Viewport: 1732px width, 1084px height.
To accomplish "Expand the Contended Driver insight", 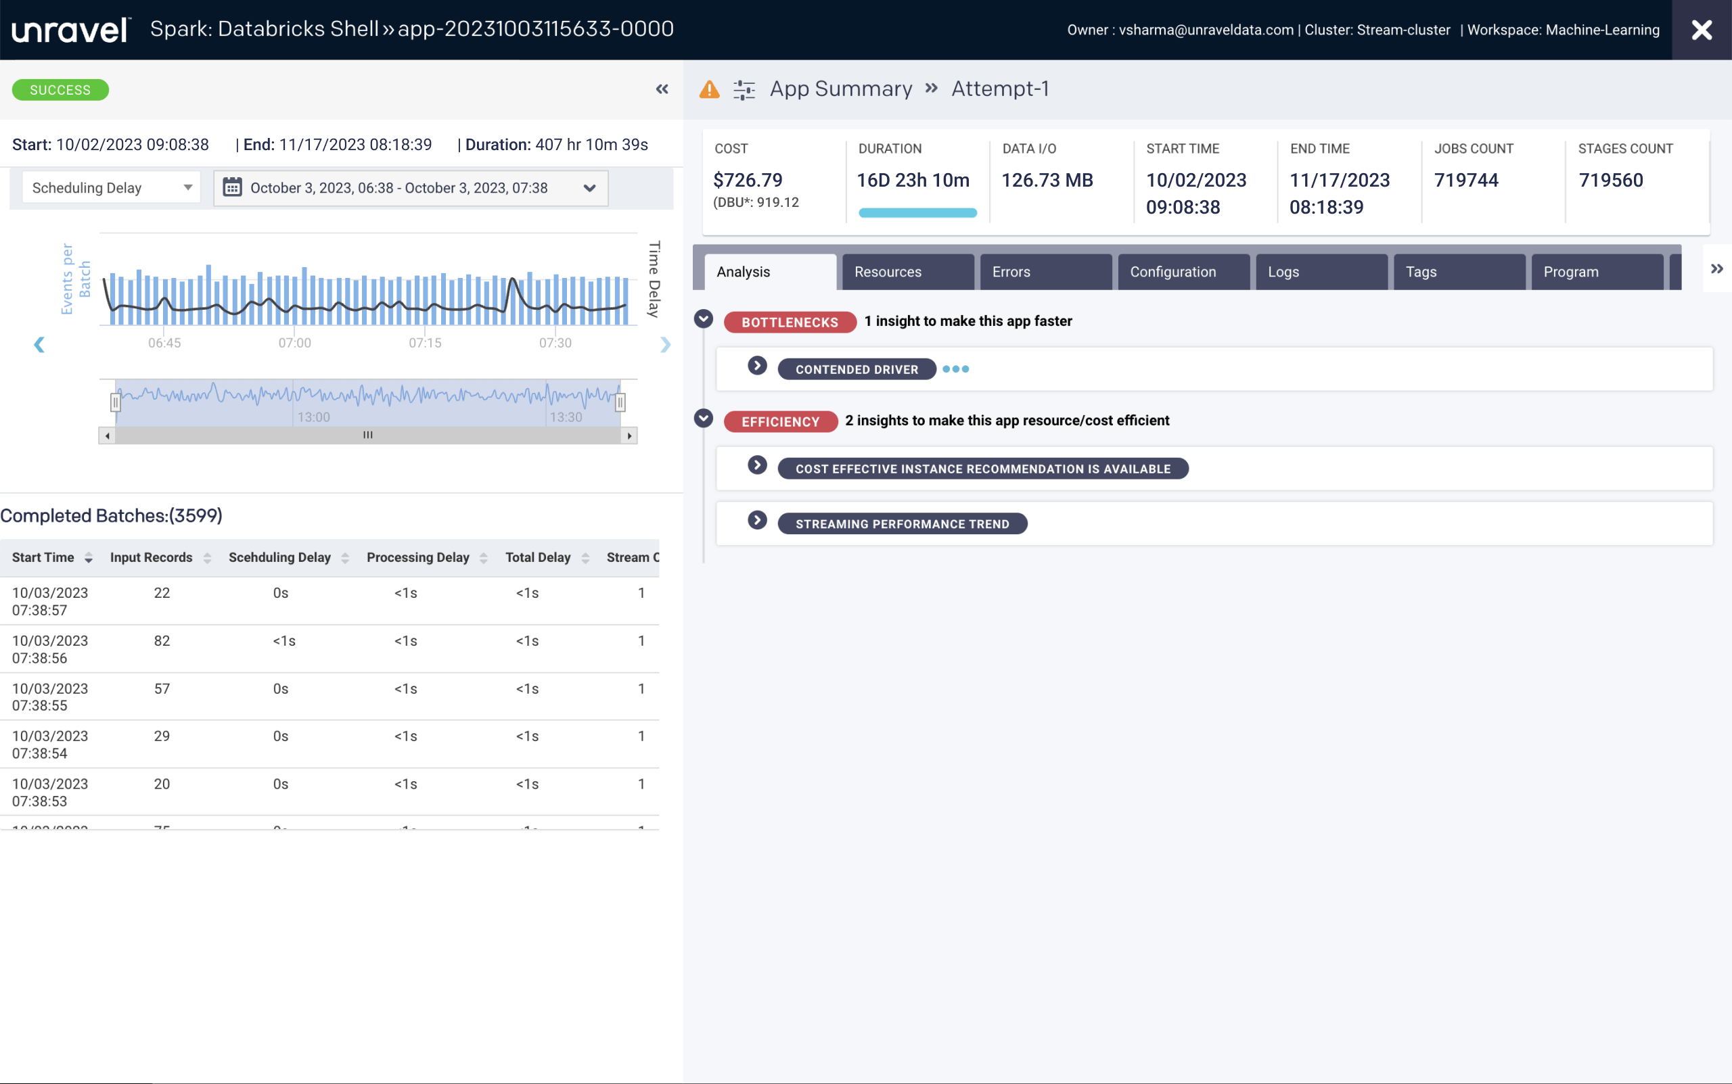I will [756, 367].
